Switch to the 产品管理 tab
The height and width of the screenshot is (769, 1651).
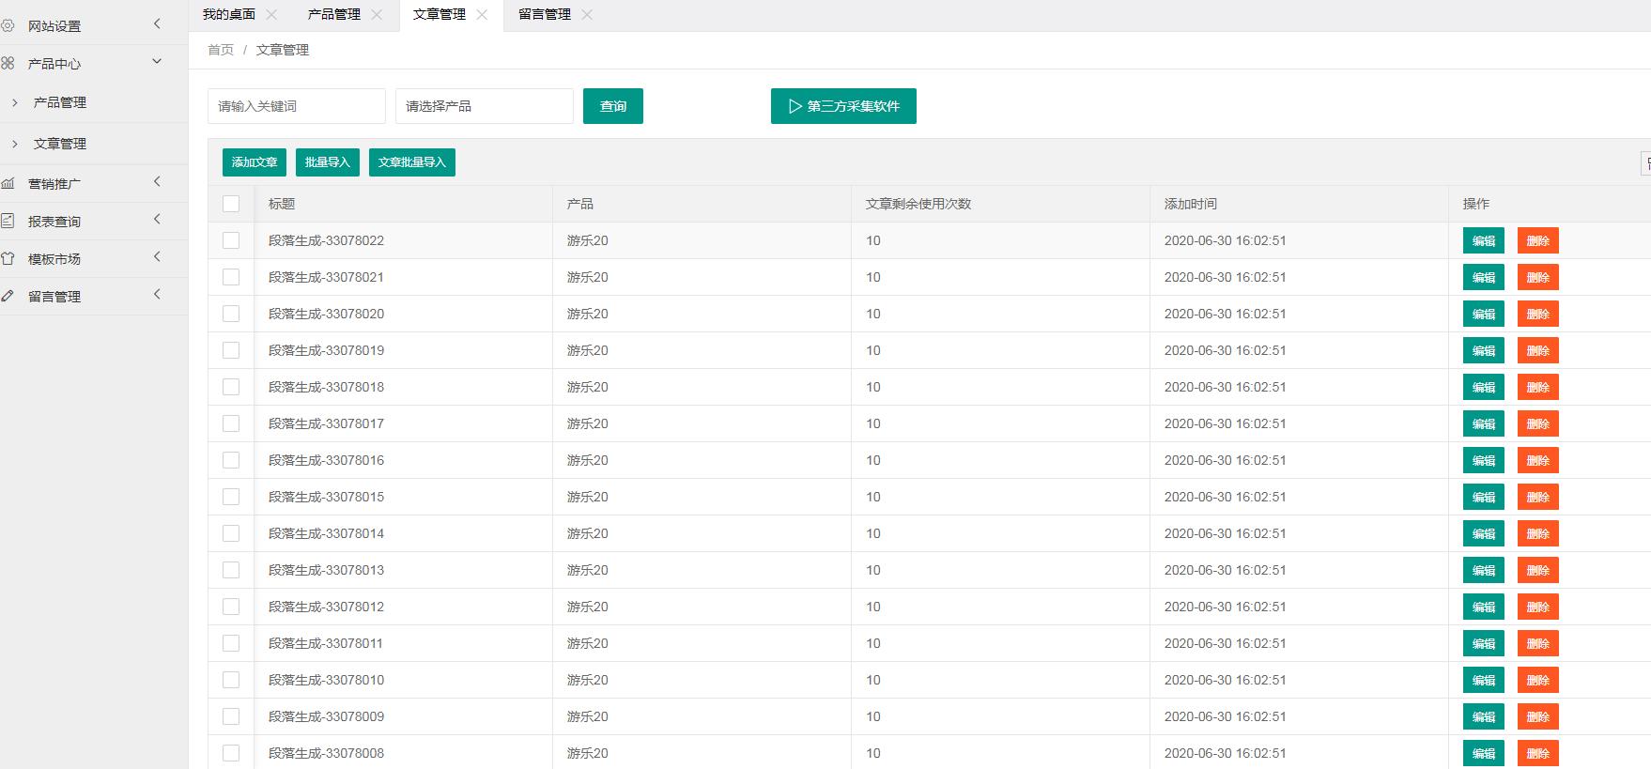pos(334,14)
